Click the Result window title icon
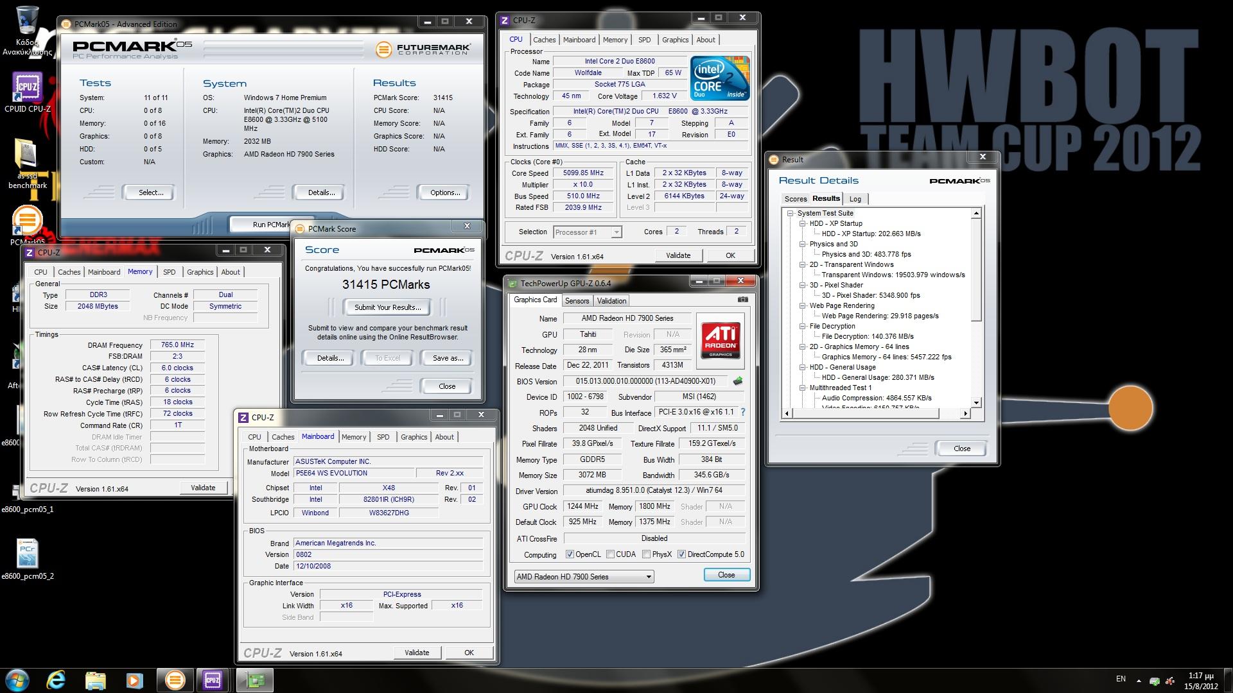 774,160
